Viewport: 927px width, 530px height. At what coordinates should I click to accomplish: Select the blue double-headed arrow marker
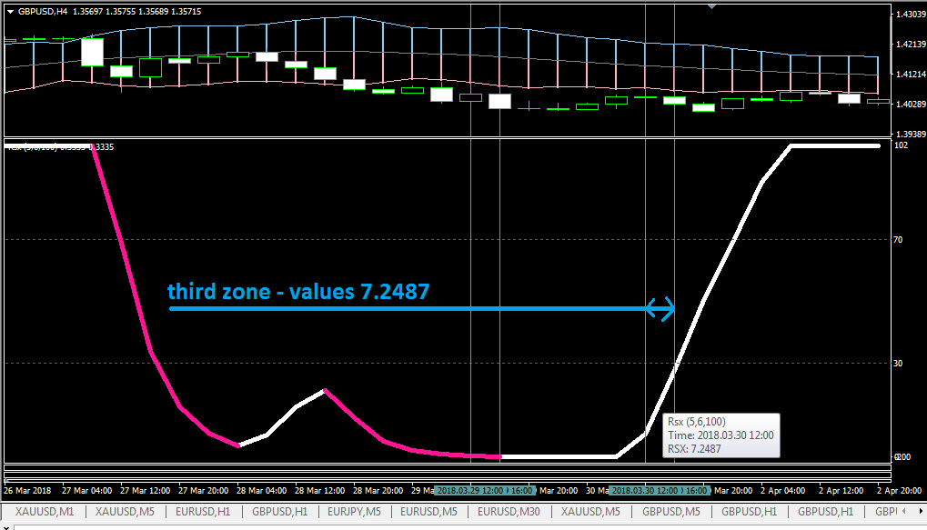pyautogui.click(x=660, y=308)
